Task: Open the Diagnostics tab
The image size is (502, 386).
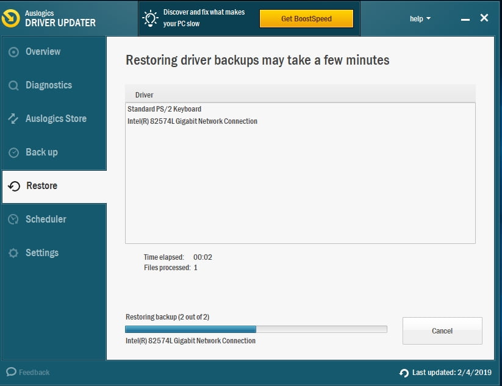Action: click(49, 85)
